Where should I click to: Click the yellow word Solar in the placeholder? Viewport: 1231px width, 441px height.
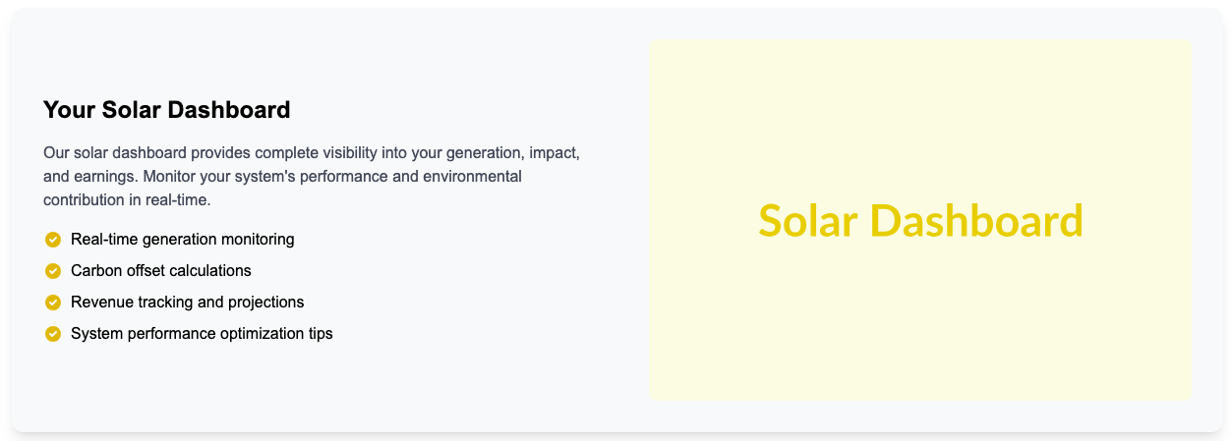[x=806, y=220]
